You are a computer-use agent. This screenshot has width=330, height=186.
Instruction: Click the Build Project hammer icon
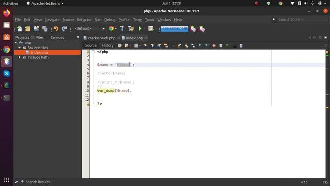(x=122, y=29)
